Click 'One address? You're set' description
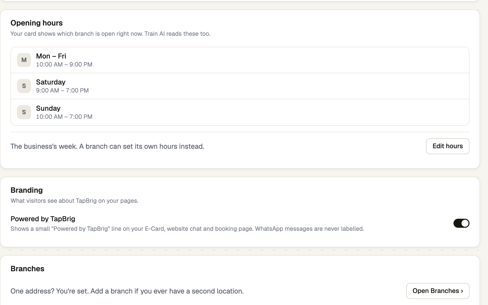Screen dimensions: 488x305 (127, 291)
